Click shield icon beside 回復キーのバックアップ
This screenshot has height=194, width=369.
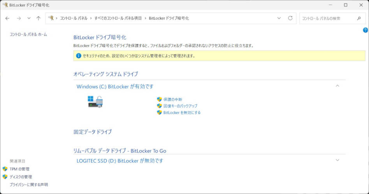159,106
